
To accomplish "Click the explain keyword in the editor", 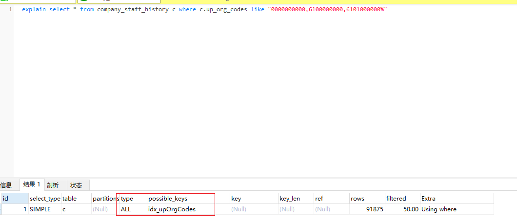I will (34, 10).
